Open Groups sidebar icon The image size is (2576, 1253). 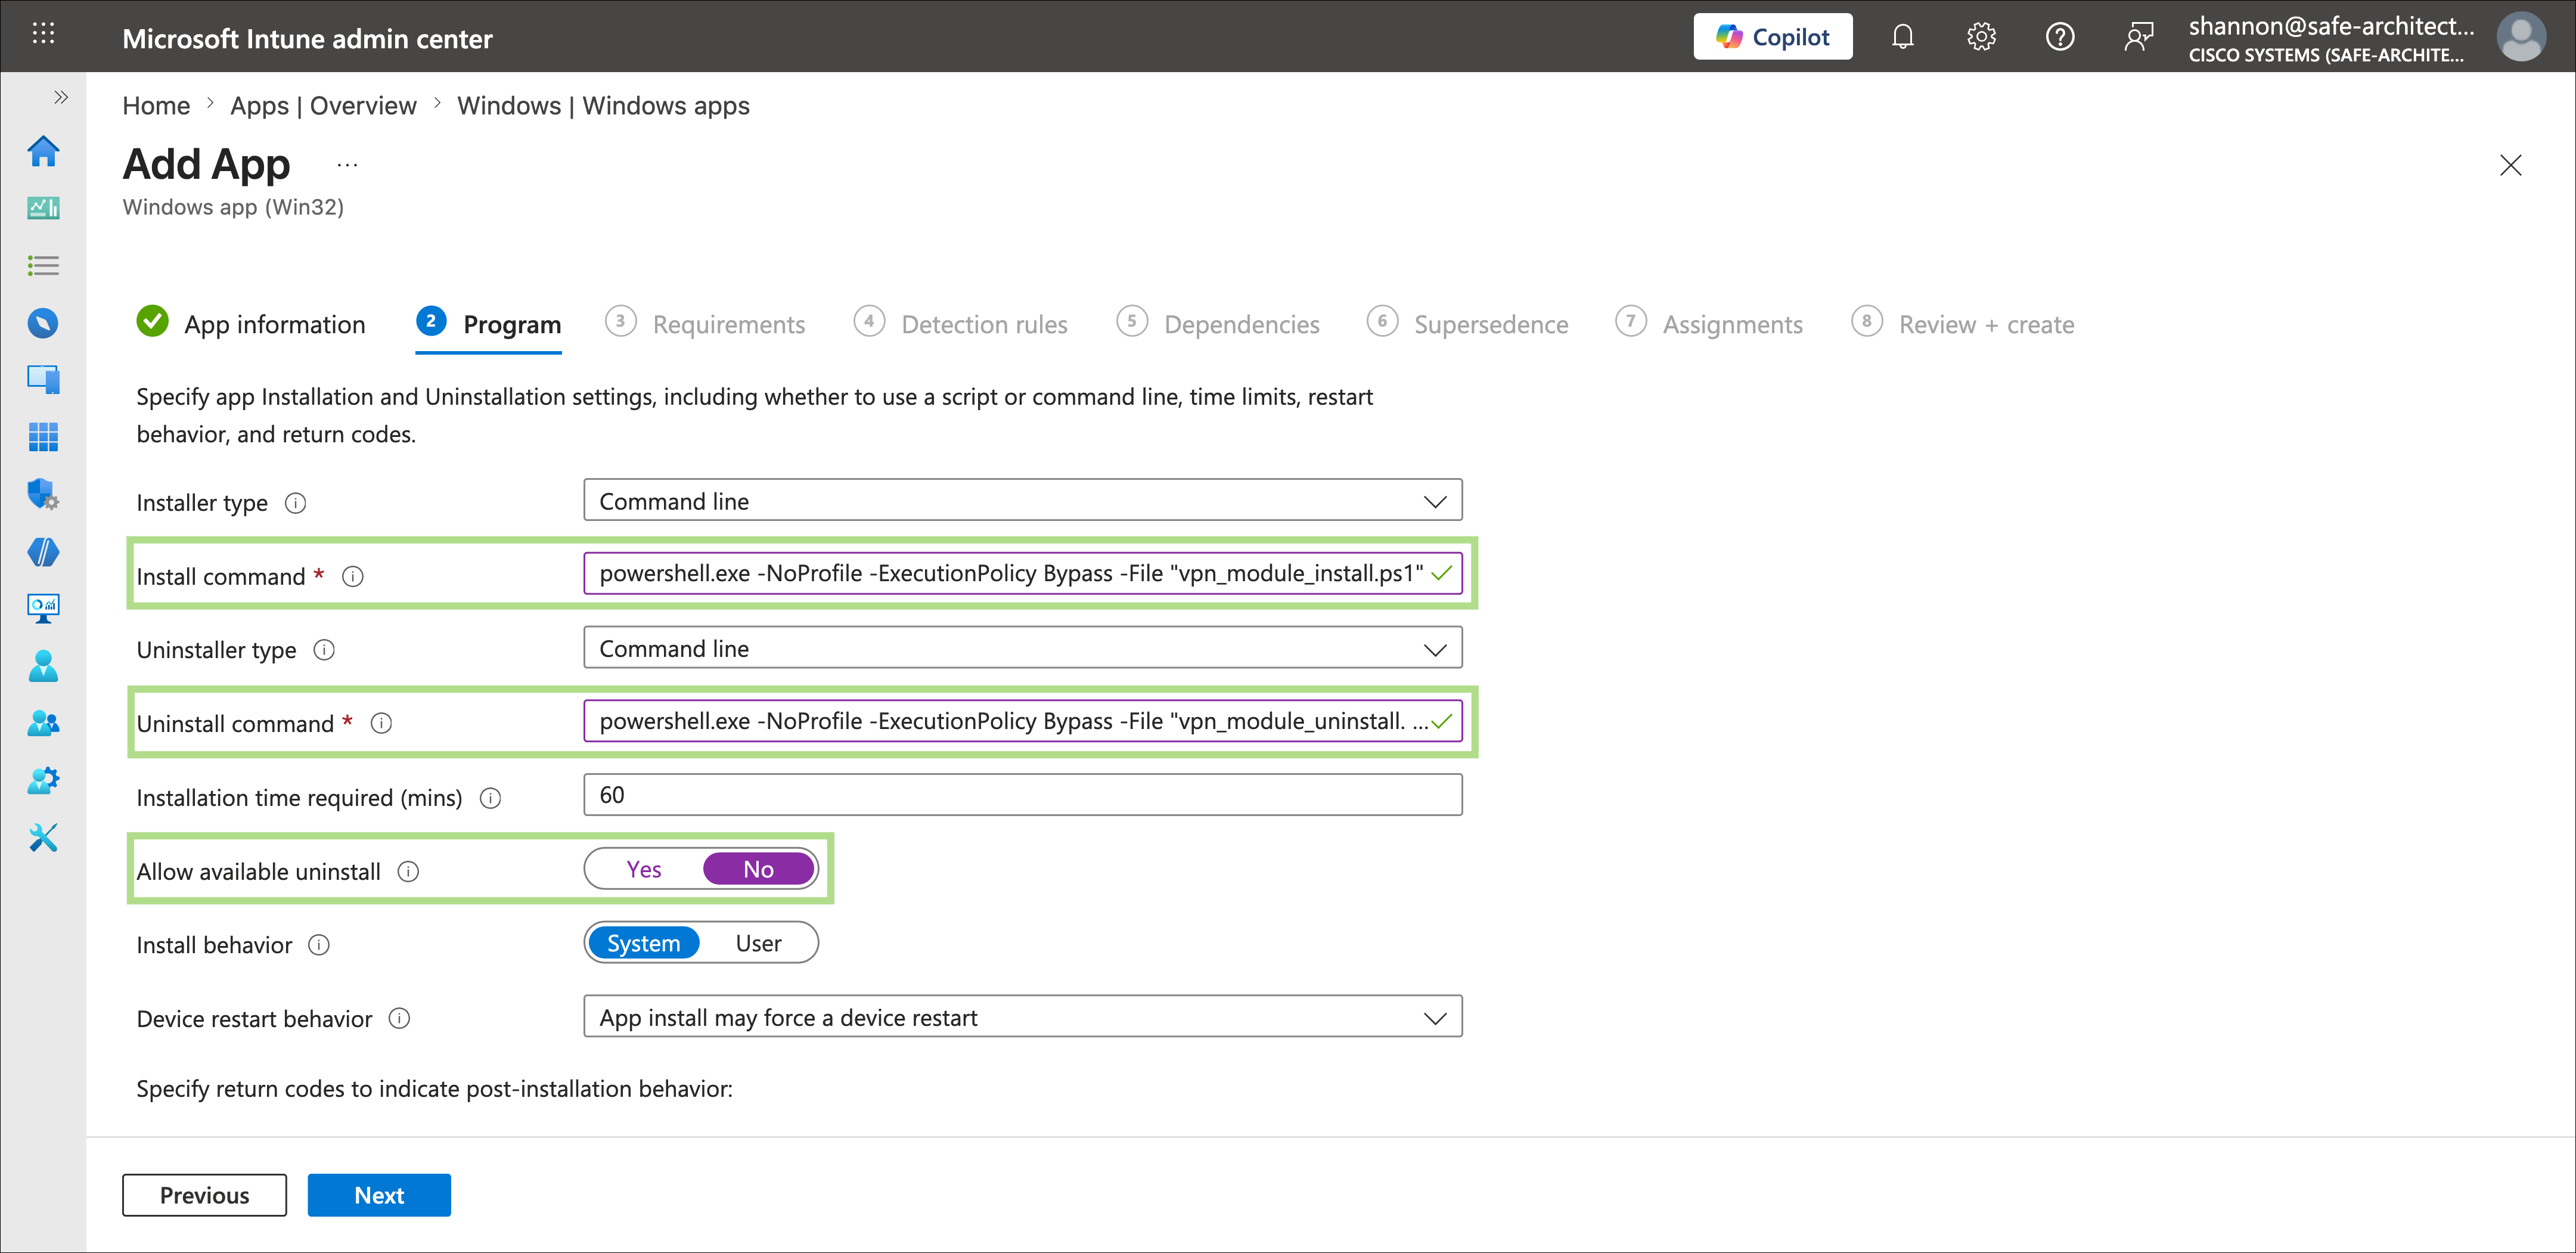43,723
